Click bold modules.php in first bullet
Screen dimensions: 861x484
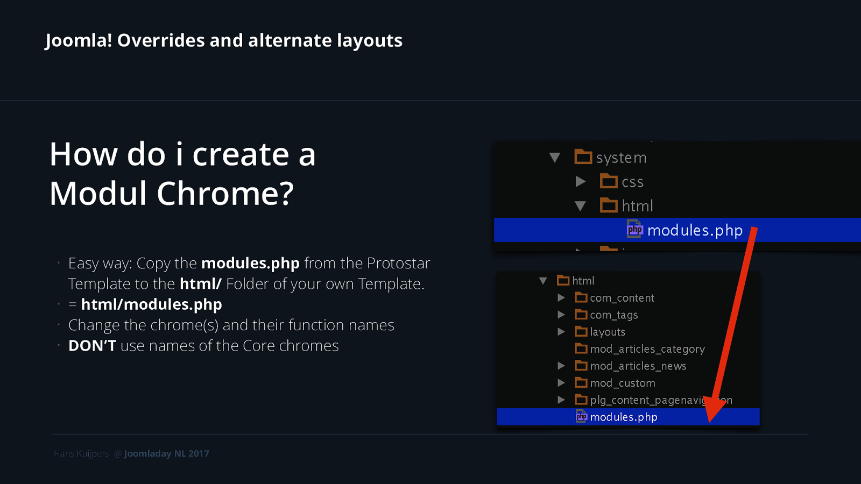point(250,263)
